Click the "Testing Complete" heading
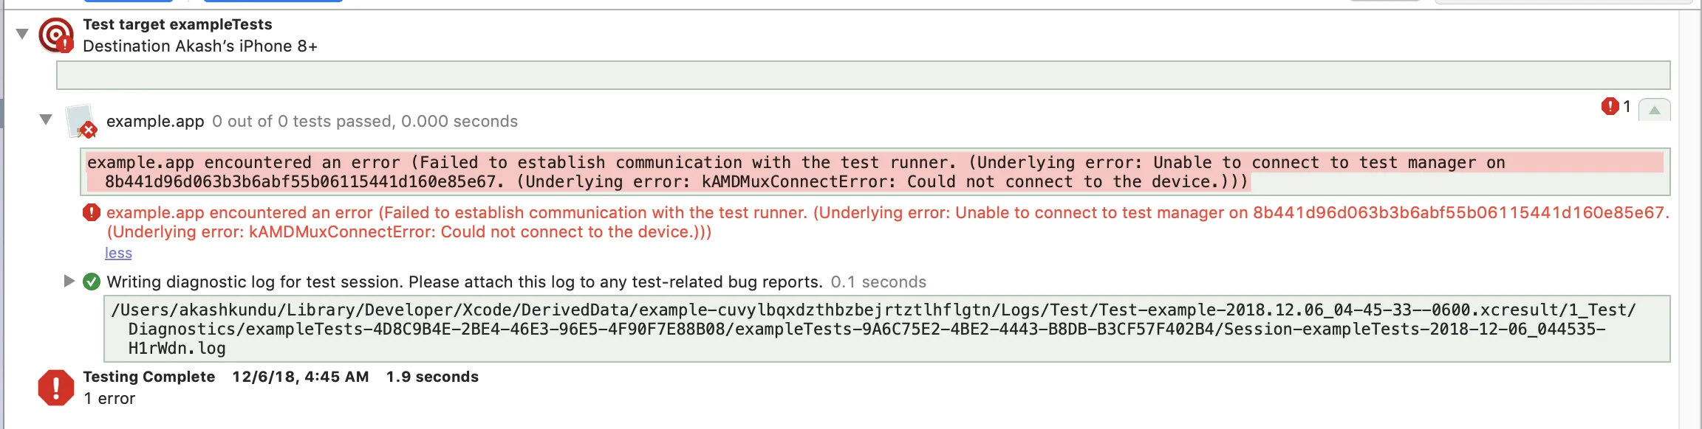The image size is (1702, 429). (x=149, y=377)
